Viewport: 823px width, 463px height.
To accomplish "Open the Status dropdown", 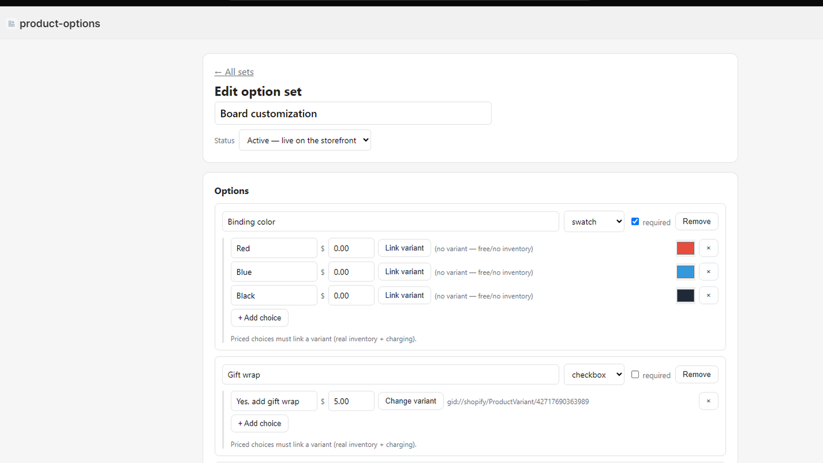I will [305, 140].
